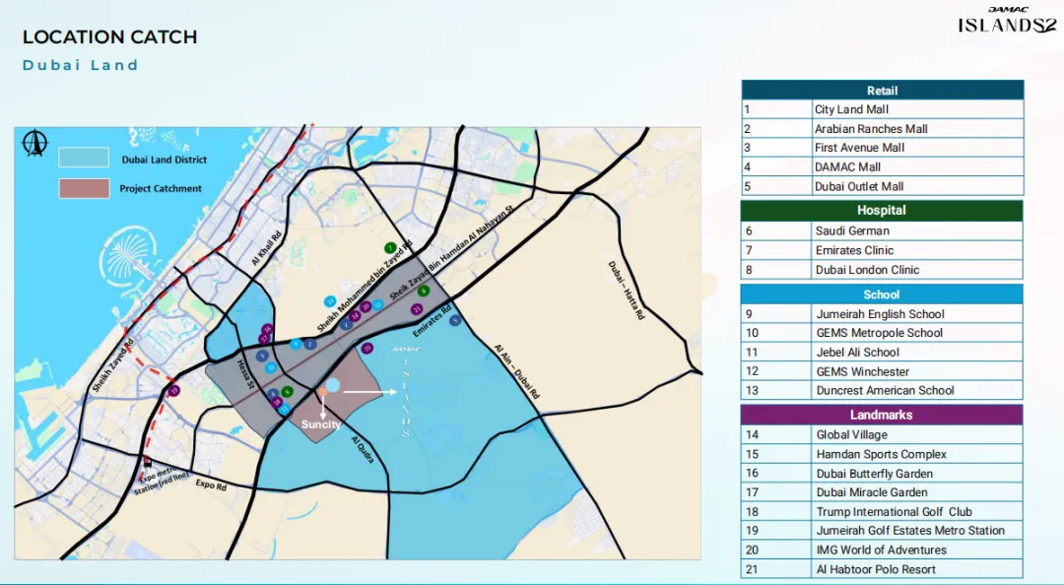Select purple map marker 18

point(277,403)
